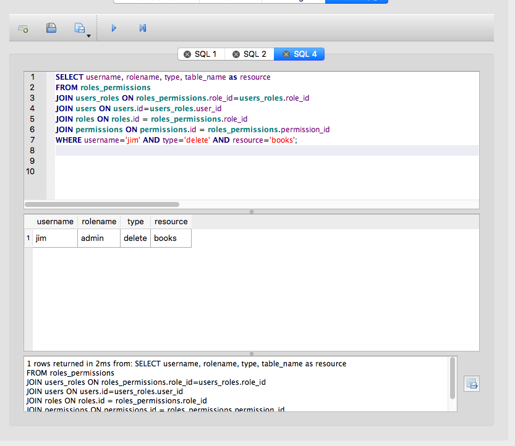
Task: Close the SQL 4 tab
Action: (x=286, y=54)
